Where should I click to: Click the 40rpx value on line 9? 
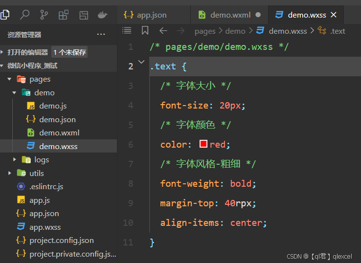[x=238, y=203]
